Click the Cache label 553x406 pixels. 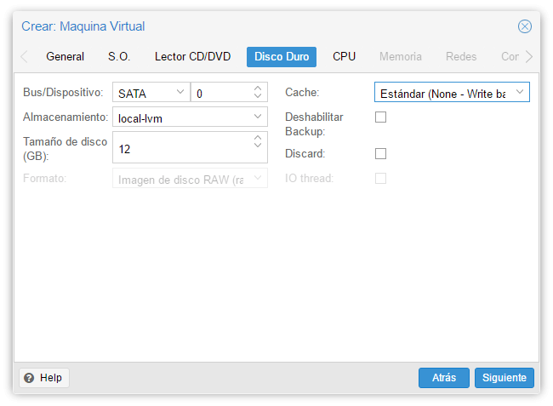click(302, 93)
